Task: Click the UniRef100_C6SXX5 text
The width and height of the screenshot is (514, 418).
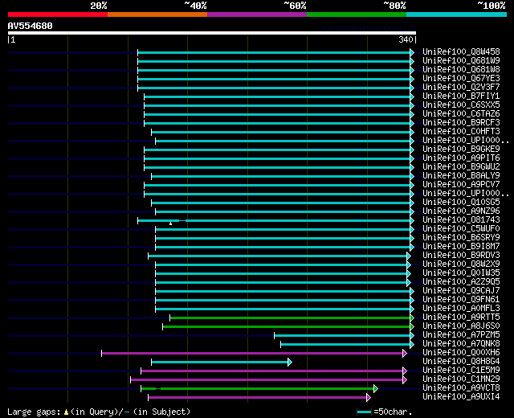Action: 461,104
